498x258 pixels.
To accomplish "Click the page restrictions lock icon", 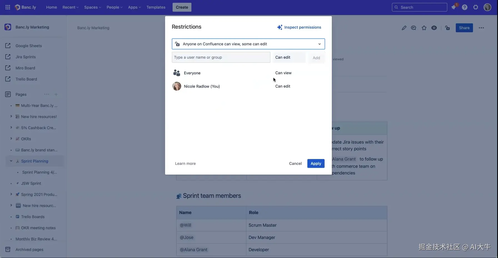I will coord(447,28).
